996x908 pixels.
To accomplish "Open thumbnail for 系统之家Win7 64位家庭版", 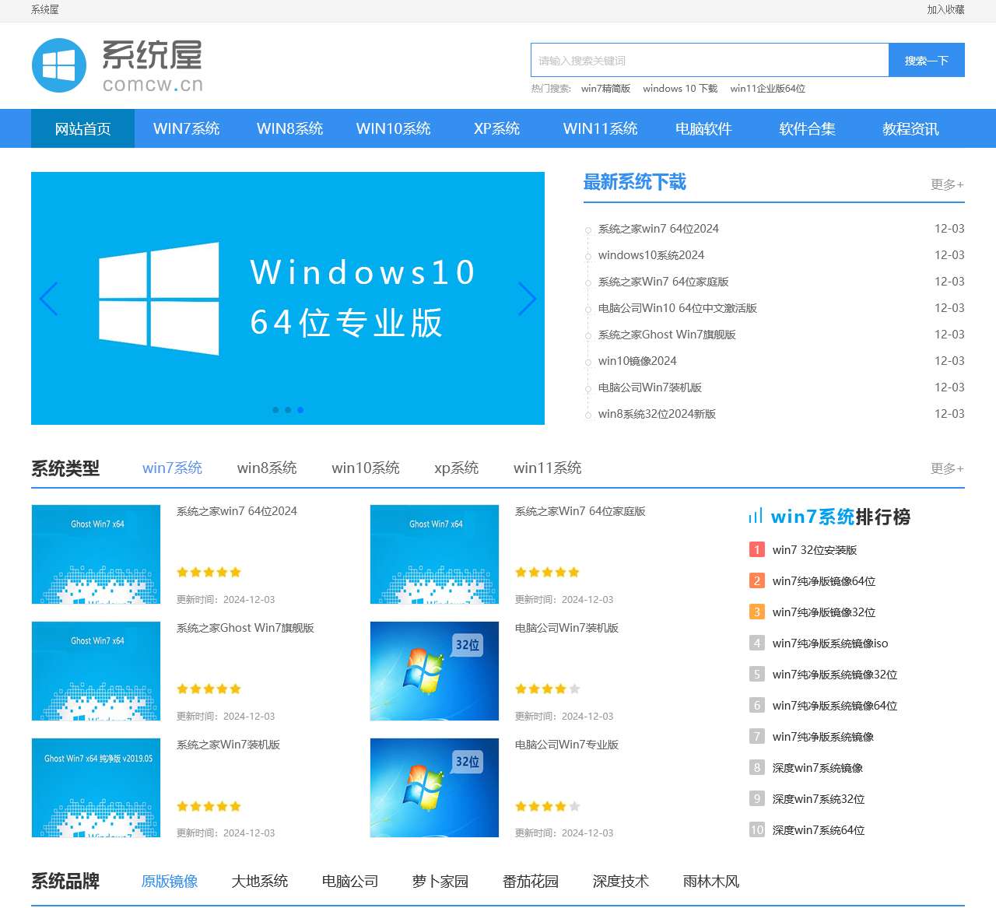I will pyautogui.click(x=434, y=554).
